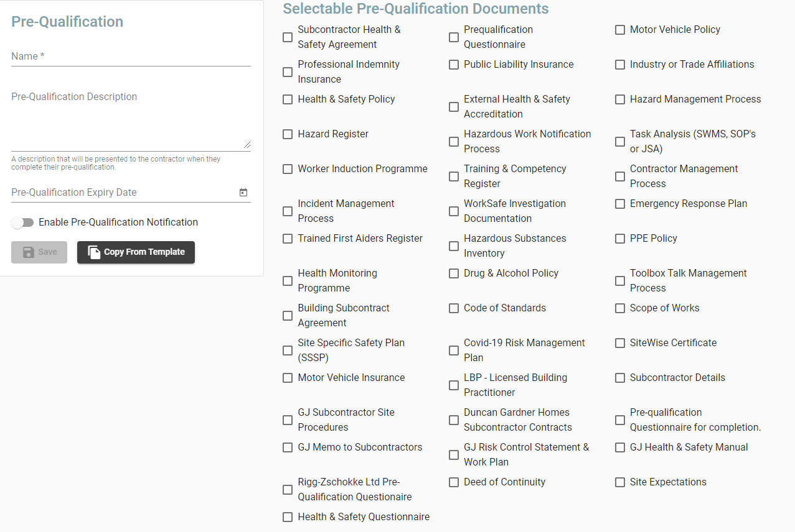Tick the Hazard Register checkbox
The image size is (795, 532).
pos(287,134)
